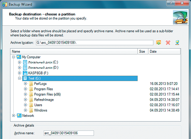Expand the Network tree node
Viewport: 191px width, 139px height.
[13, 115]
